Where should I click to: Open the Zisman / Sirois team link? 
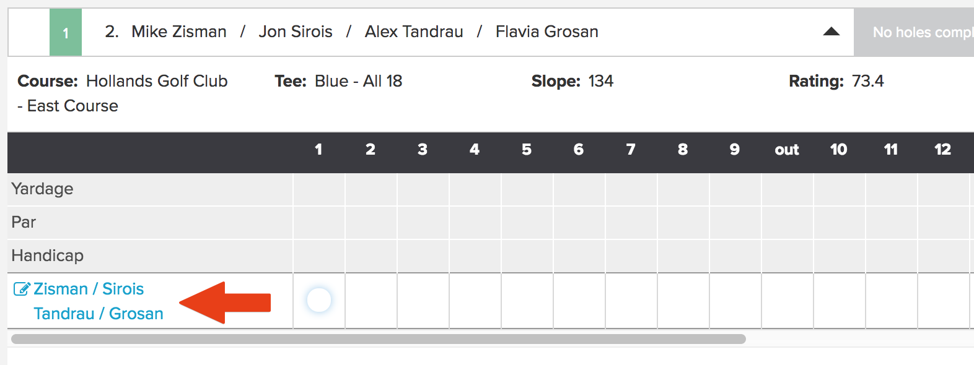(89, 289)
